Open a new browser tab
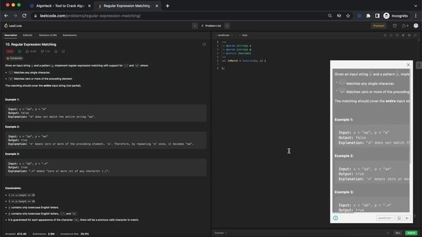Viewport: 422px width, 237px height. (167, 6)
